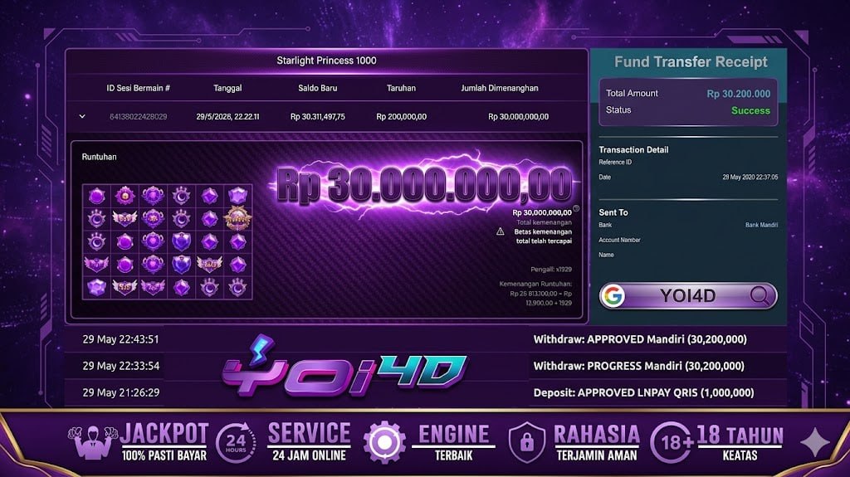This screenshot has width=850, height=477.
Task: Click the info icon beside Rp 30,000,000,00
Action: click(x=576, y=208)
